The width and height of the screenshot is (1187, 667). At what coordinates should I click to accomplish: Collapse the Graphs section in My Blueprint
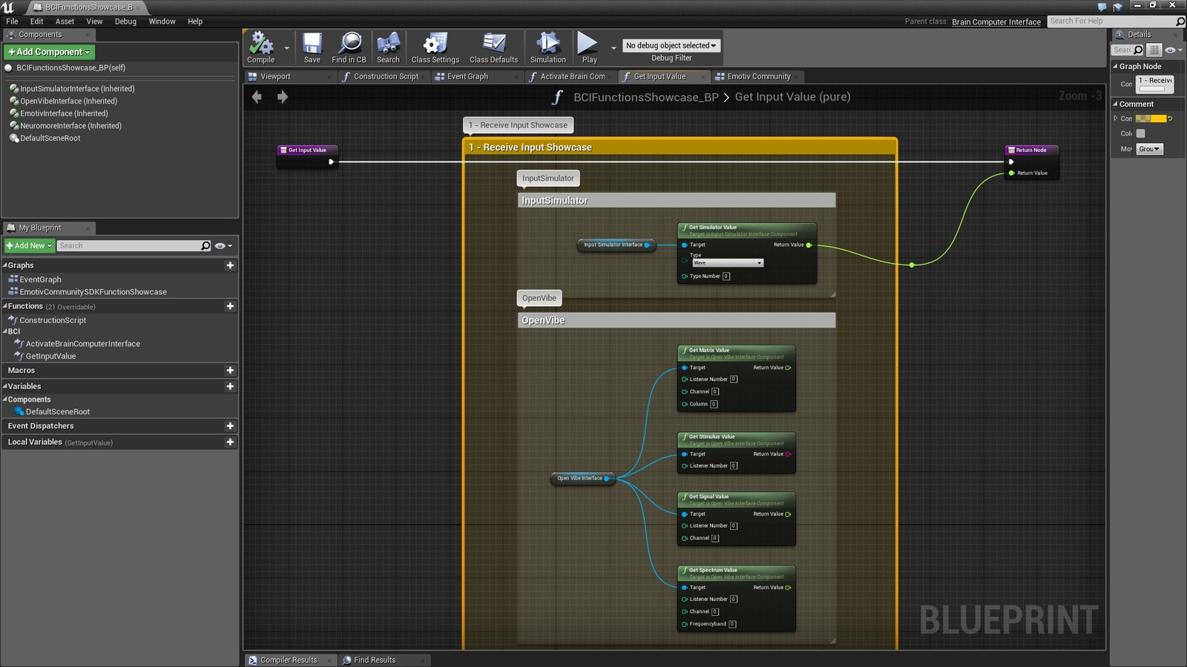point(5,265)
